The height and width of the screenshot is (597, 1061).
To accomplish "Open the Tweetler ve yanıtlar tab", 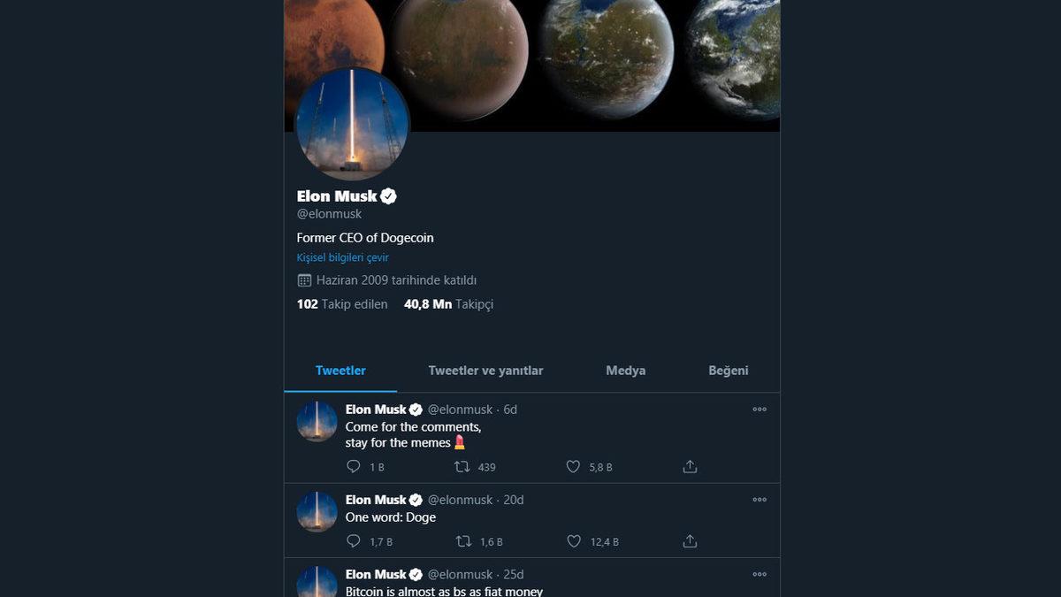I will 485,371.
